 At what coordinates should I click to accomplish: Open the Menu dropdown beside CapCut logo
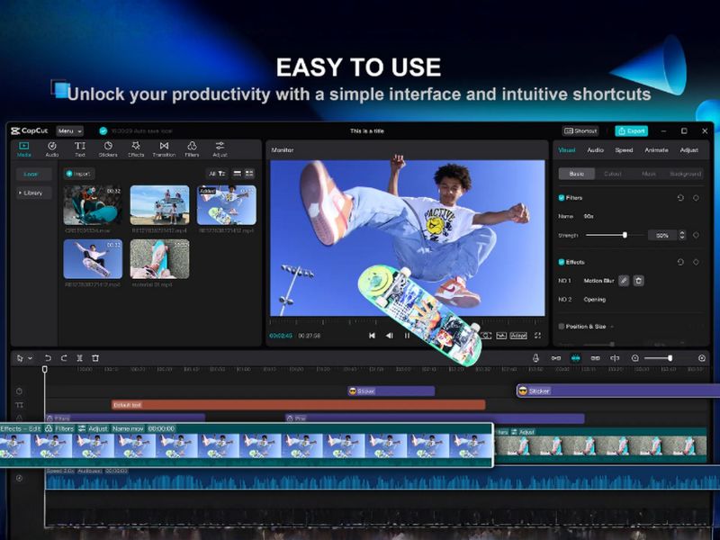click(70, 131)
